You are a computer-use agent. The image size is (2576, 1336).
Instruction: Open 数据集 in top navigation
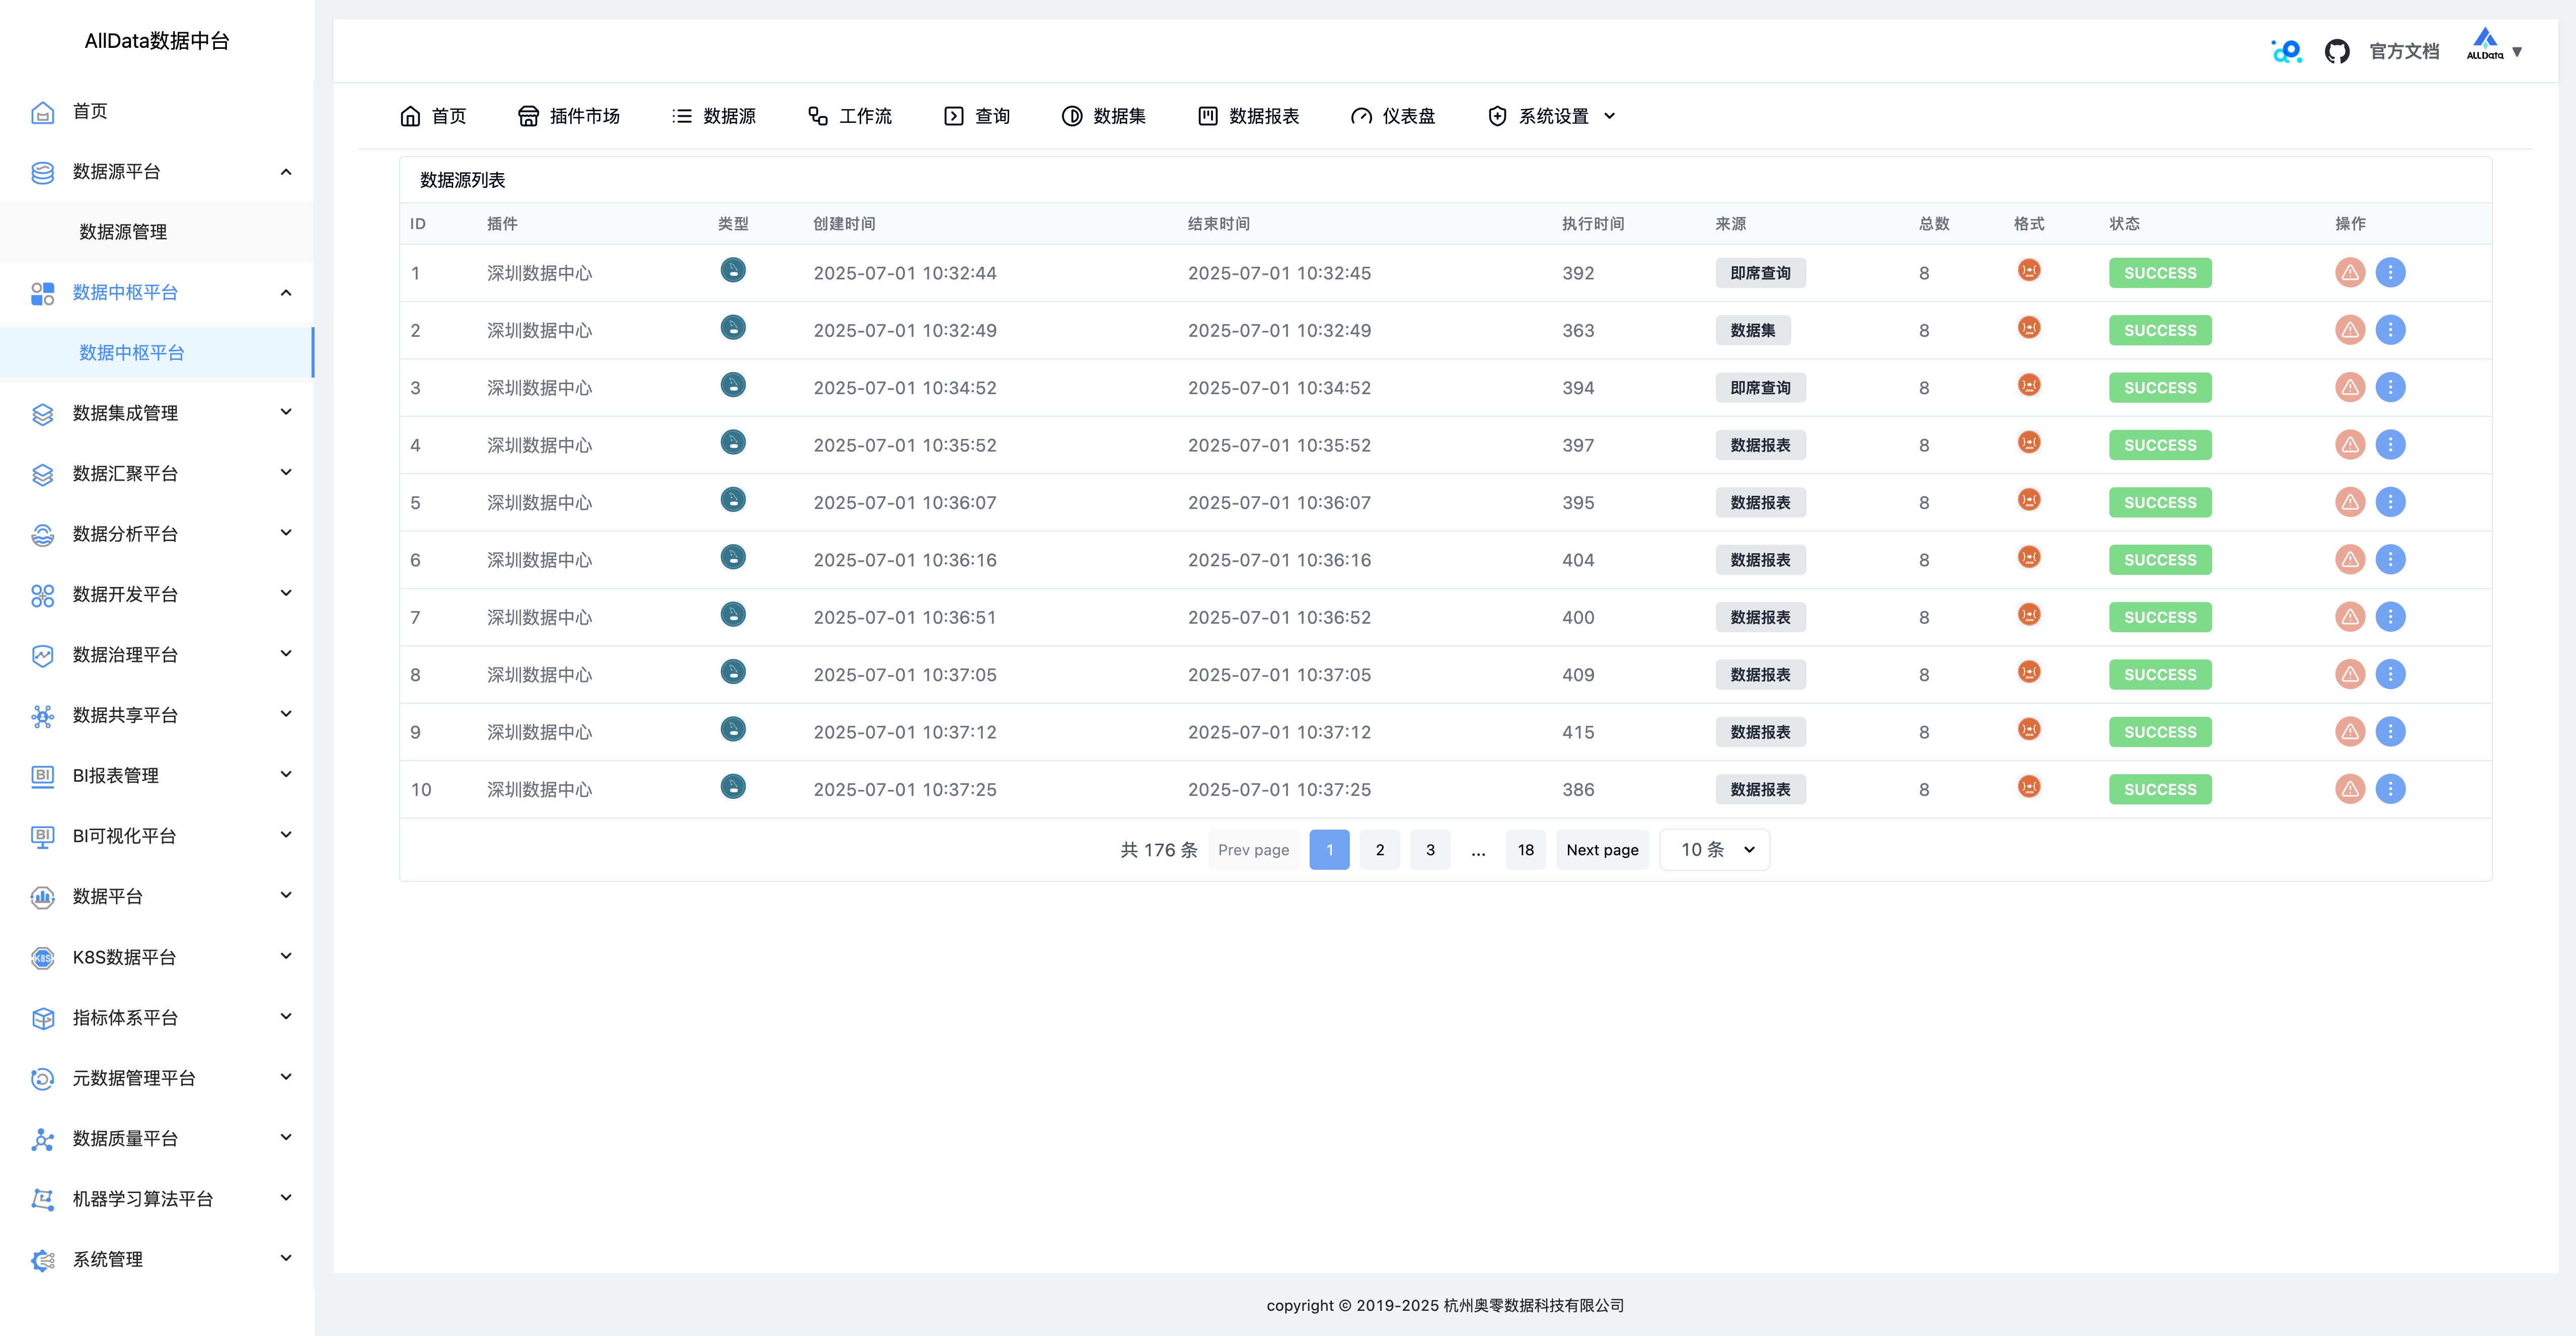[x=1104, y=116]
